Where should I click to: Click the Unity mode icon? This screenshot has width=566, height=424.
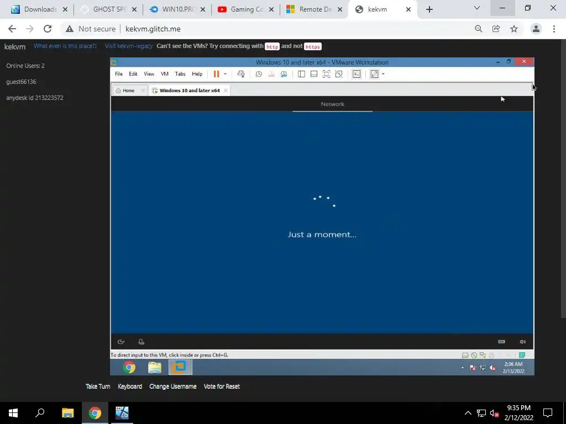[x=339, y=74]
